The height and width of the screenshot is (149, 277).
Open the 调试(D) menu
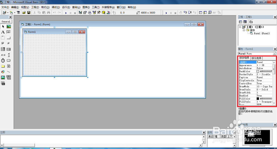[56, 7]
